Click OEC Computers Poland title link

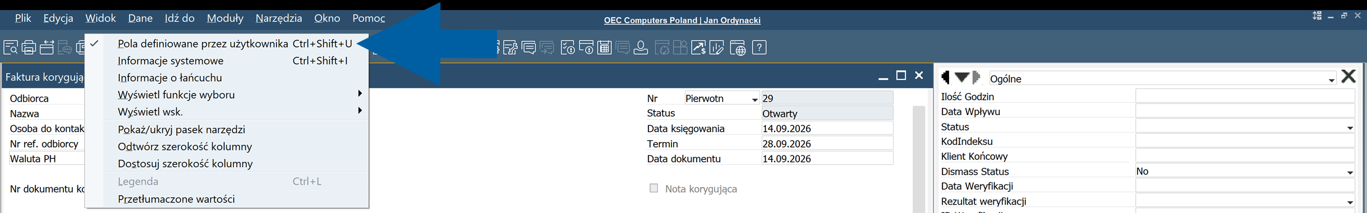pyautogui.click(x=682, y=20)
